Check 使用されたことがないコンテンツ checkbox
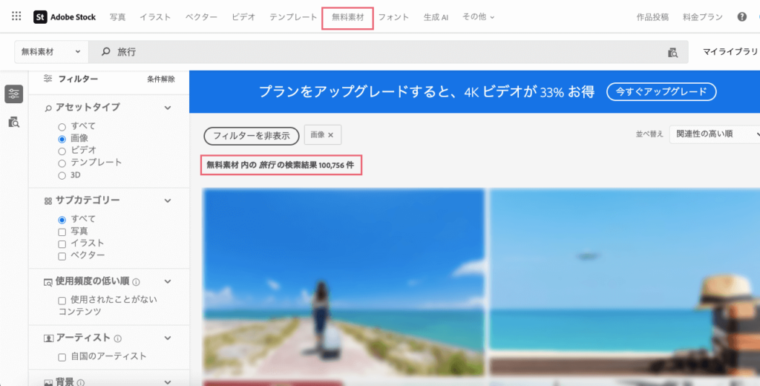Screen dimensions: 760x386 click(62, 301)
